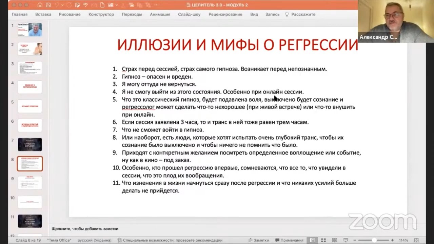Open the Главная ribbon tab
The height and width of the screenshot is (244, 434).
tap(20, 14)
